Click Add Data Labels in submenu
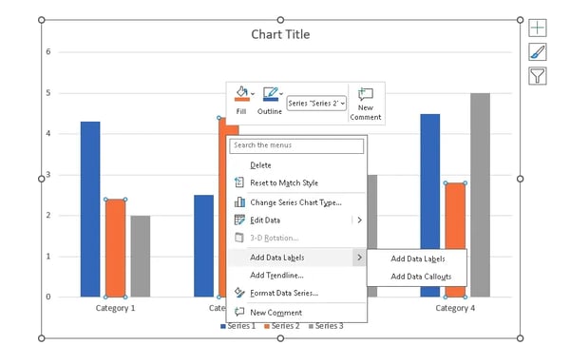The image size is (570, 364). [418, 259]
